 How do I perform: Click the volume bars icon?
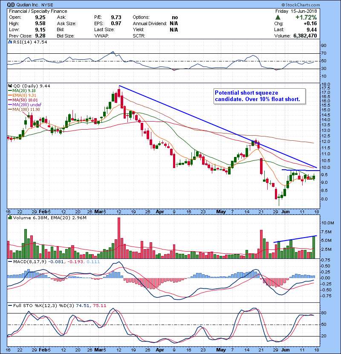tap(10, 218)
